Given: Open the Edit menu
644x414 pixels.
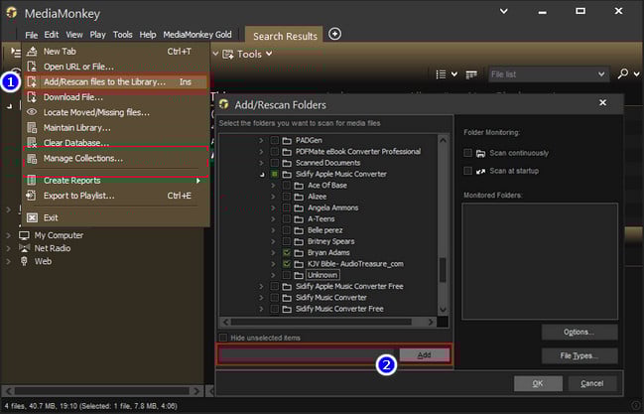Looking at the screenshot, I should point(52,35).
